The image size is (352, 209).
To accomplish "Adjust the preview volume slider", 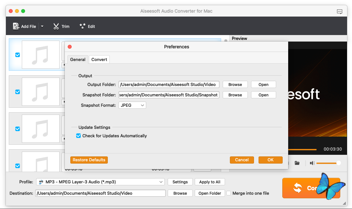I will [x=329, y=163].
